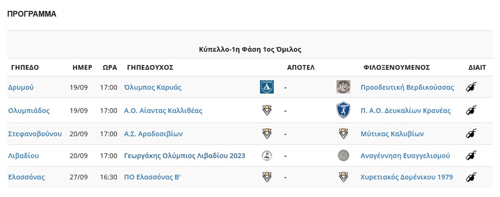Click the Γεωργάκης Ολύμπιος Λιβαδίου round logo

[x=267, y=155]
